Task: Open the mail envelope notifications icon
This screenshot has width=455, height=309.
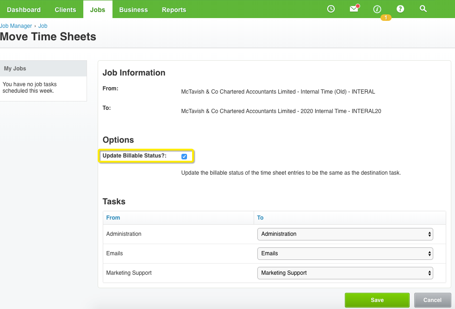Action: click(x=354, y=8)
